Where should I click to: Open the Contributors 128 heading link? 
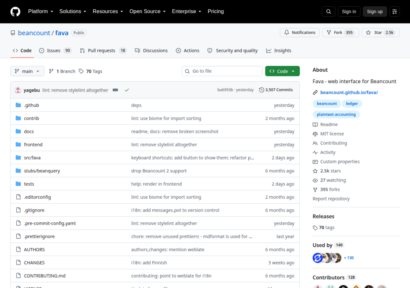click(x=334, y=278)
